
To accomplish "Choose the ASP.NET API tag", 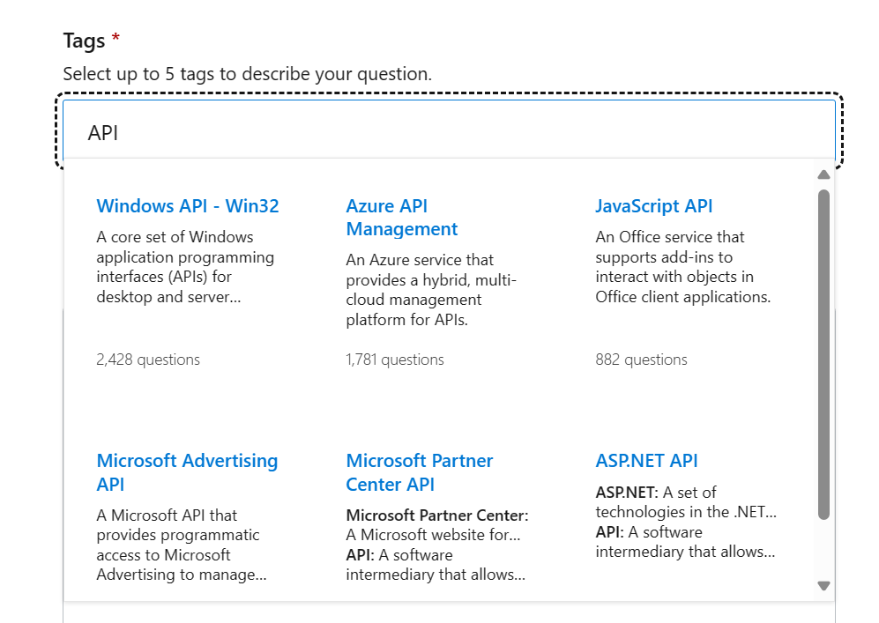I will pyautogui.click(x=646, y=461).
